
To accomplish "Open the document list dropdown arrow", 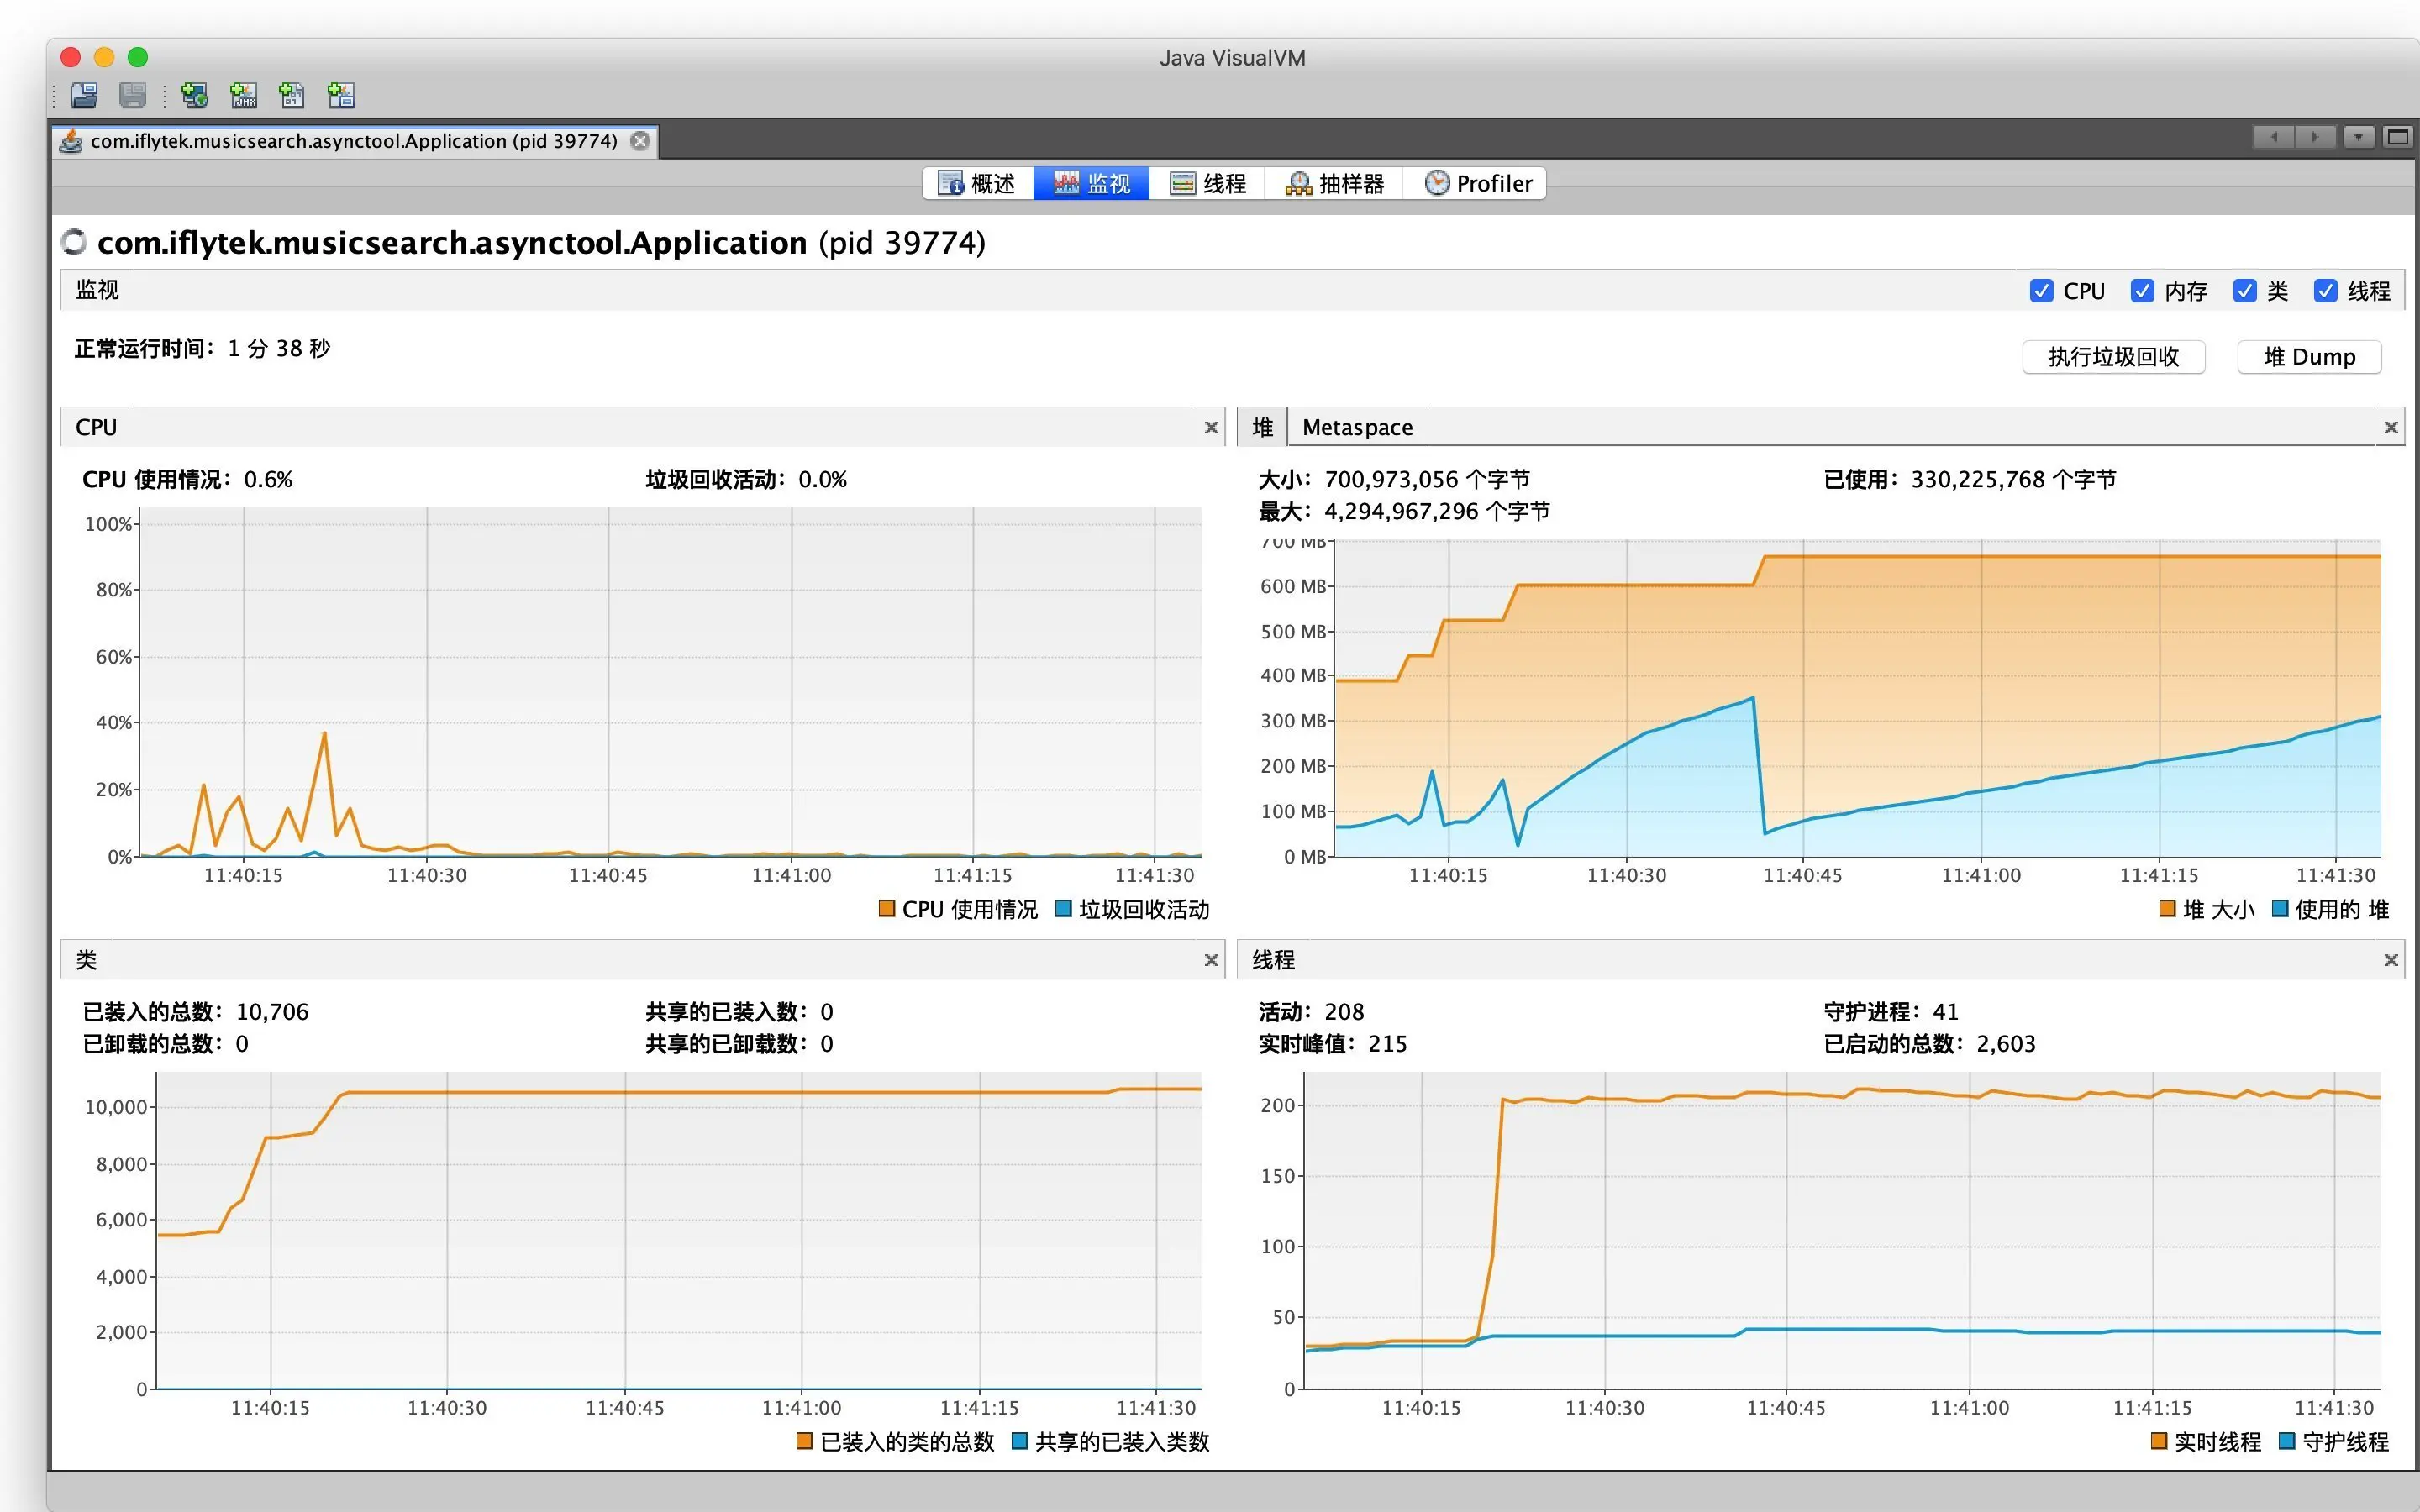I will click(2358, 137).
